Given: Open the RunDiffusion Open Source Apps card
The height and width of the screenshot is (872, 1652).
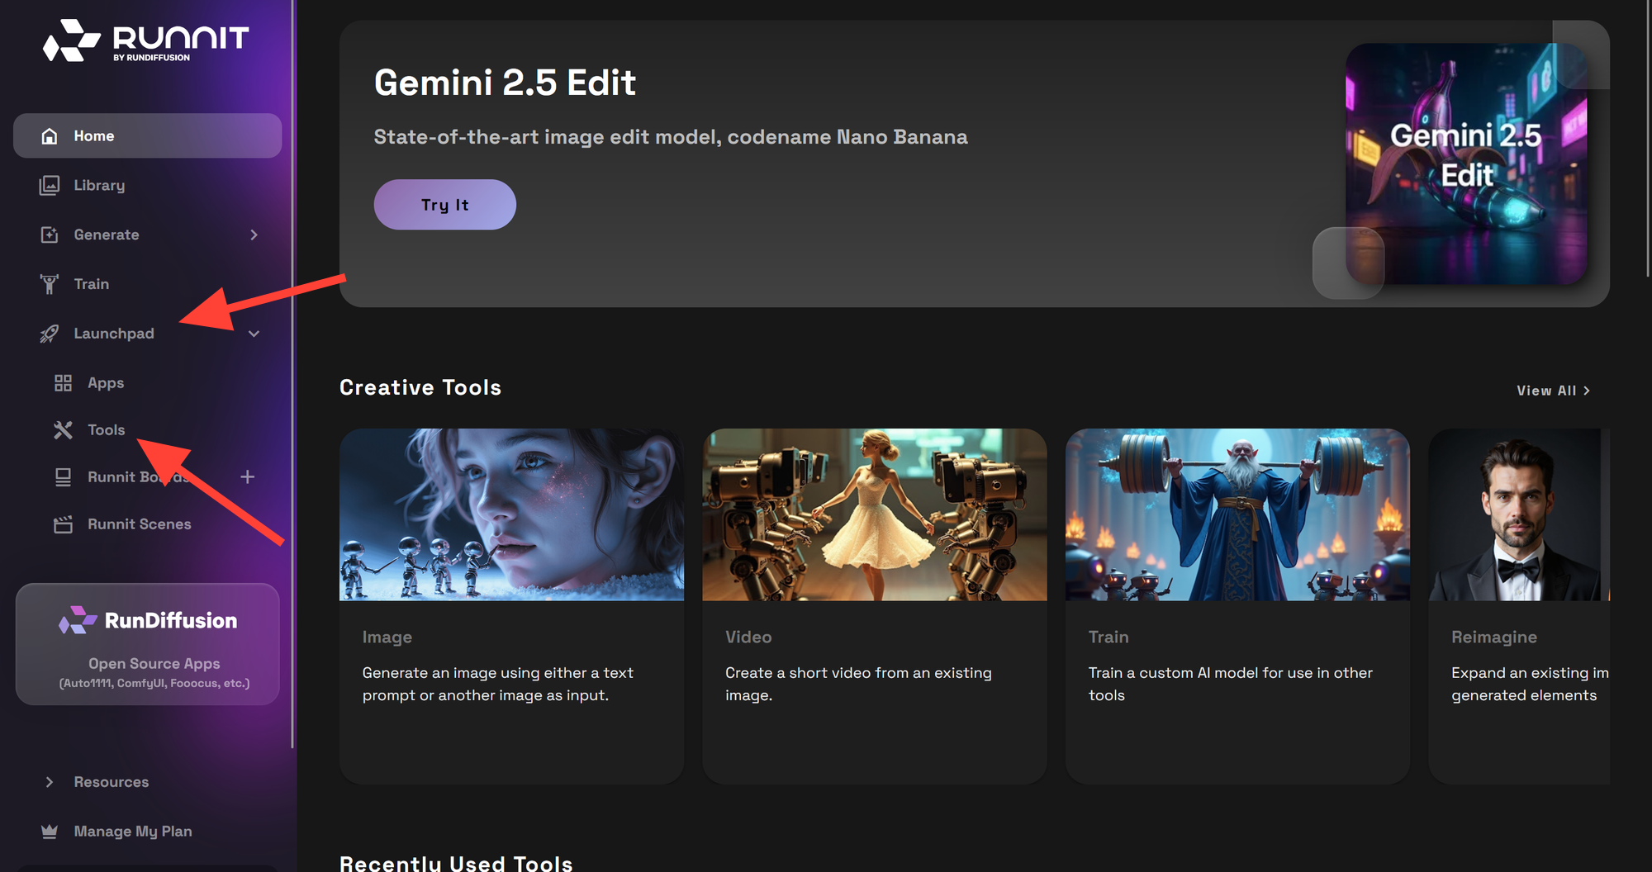Looking at the screenshot, I should click(x=147, y=645).
